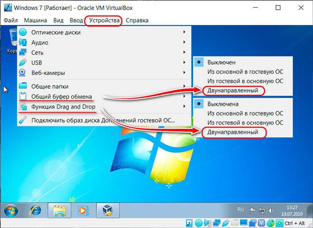Click mouse integration indicator in status bar
The image size is (313, 228).
click(x=271, y=223)
